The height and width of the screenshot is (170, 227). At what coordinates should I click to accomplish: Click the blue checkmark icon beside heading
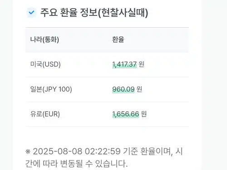point(31,12)
